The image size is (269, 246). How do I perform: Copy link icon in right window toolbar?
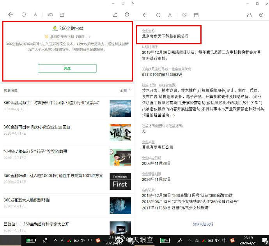coord(185,15)
